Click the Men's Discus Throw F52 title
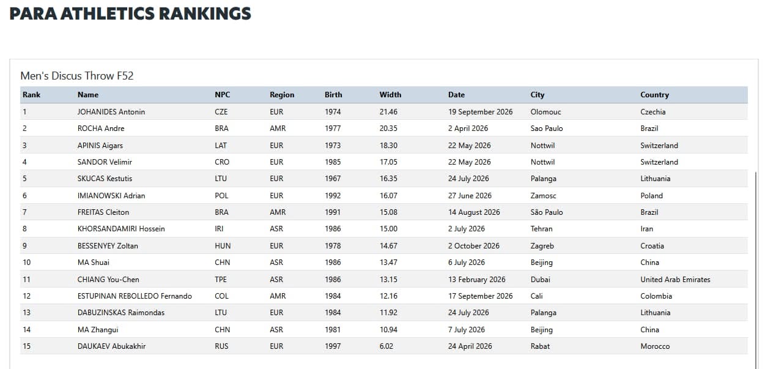Viewport: 765px width, 369px height. (x=77, y=76)
